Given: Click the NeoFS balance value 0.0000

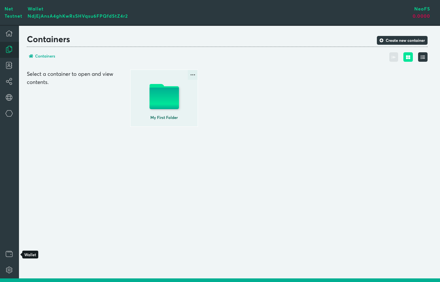Looking at the screenshot, I should pos(421,16).
